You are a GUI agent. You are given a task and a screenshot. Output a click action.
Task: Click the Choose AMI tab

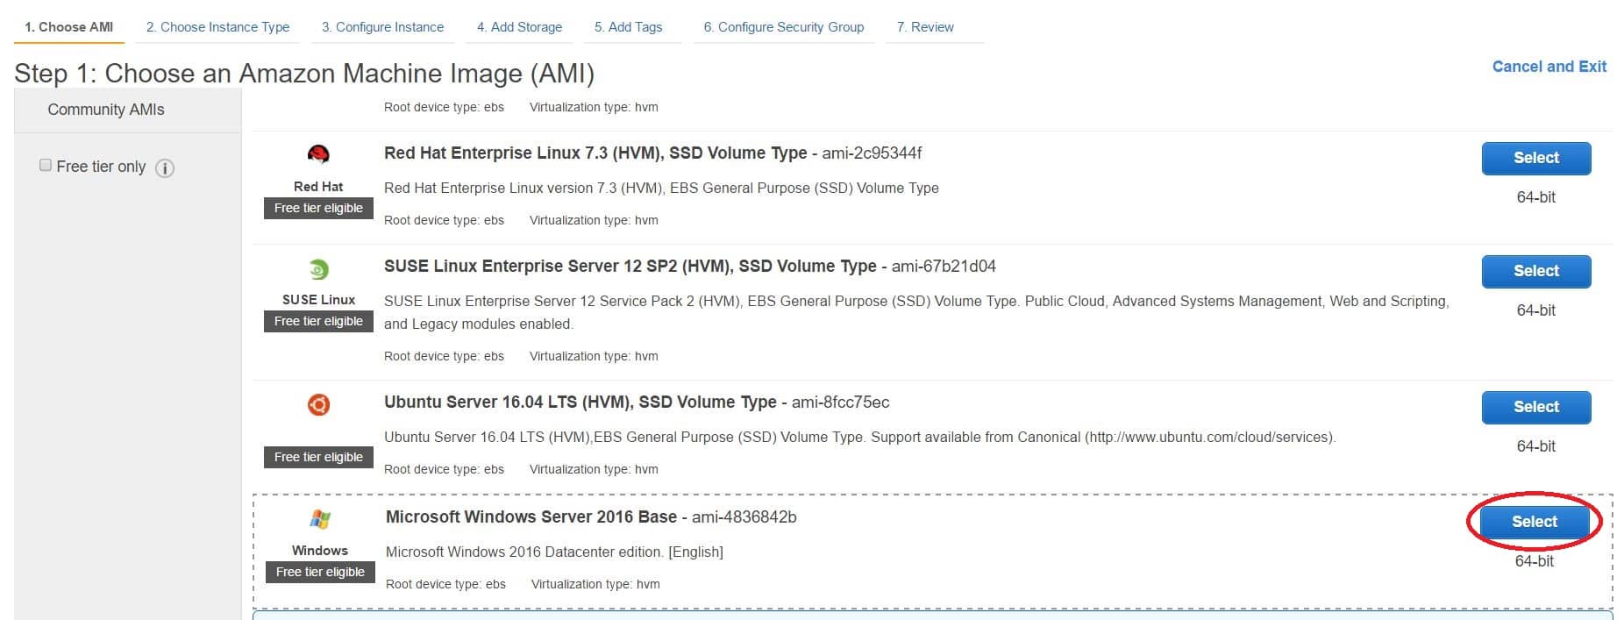68,27
